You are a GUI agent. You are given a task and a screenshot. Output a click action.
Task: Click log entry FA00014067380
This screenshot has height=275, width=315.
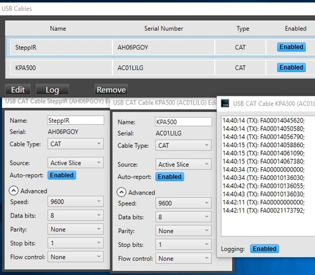(x=264, y=161)
